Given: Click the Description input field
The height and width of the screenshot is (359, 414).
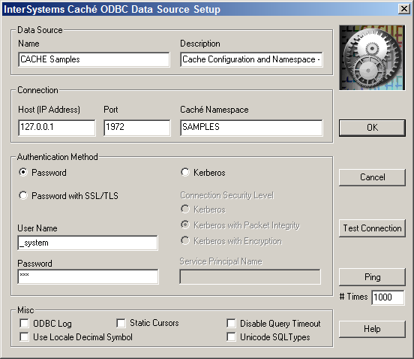Looking at the screenshot, I should [x=251, y=59].
